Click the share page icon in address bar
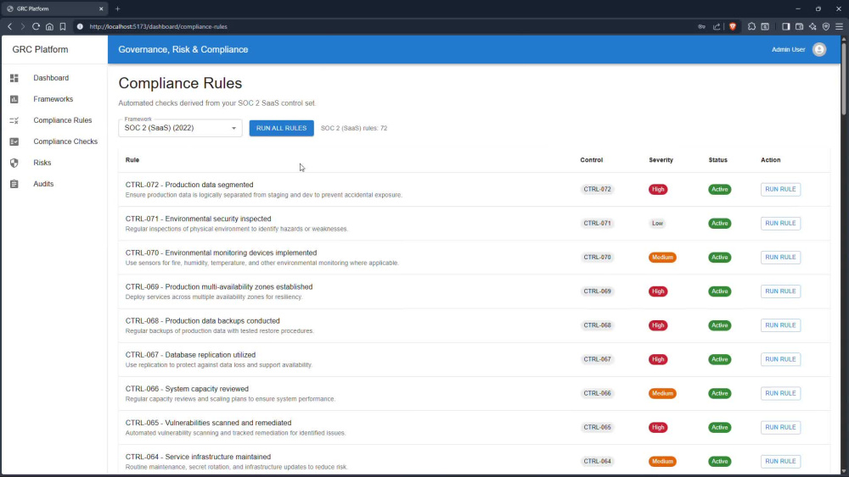This screenshot has width=849, height=477. click(x=717, y=26)
